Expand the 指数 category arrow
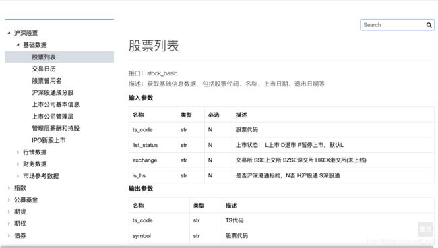Viewport: 438px width, 248px height. pos(9,188)
